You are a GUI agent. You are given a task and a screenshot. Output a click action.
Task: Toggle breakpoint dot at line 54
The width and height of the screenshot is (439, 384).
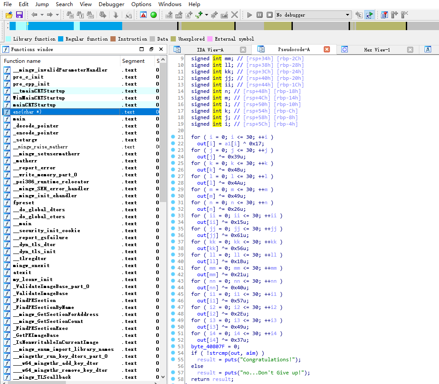[x=173, y=353]
